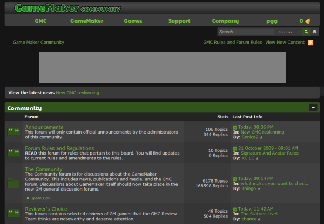Click '168598 Replies' stat
This screenshot has height=224, width=324.
(x=212, y=186)
